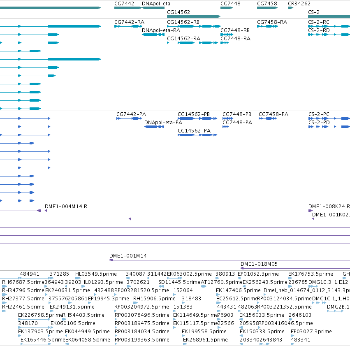Image resolution: width=350 pixels, height=346 pixels.
Task: Open the EK156033.5prime EST label
Action: 262,315
